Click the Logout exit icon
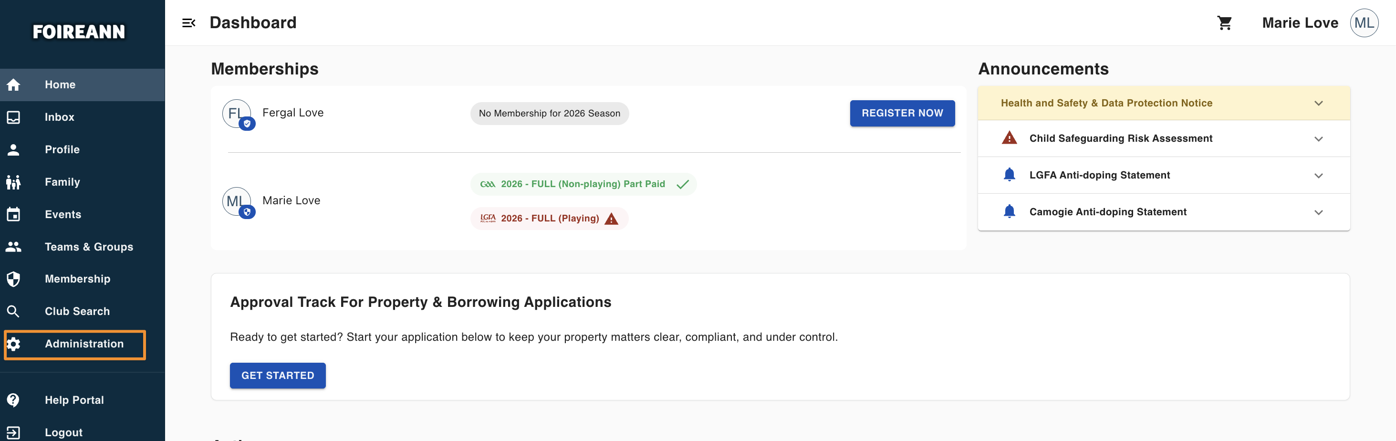This screenshot has width=1396, height=441. click(x=13, y=433)
